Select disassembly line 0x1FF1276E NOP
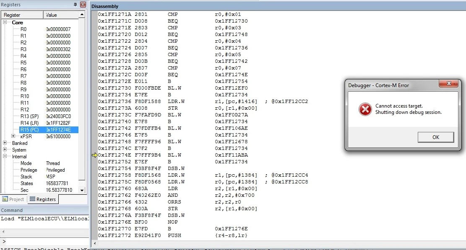The image size is (466, 250). [x=138, y=222]
